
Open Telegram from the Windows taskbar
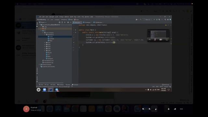[x=57, y=90]
